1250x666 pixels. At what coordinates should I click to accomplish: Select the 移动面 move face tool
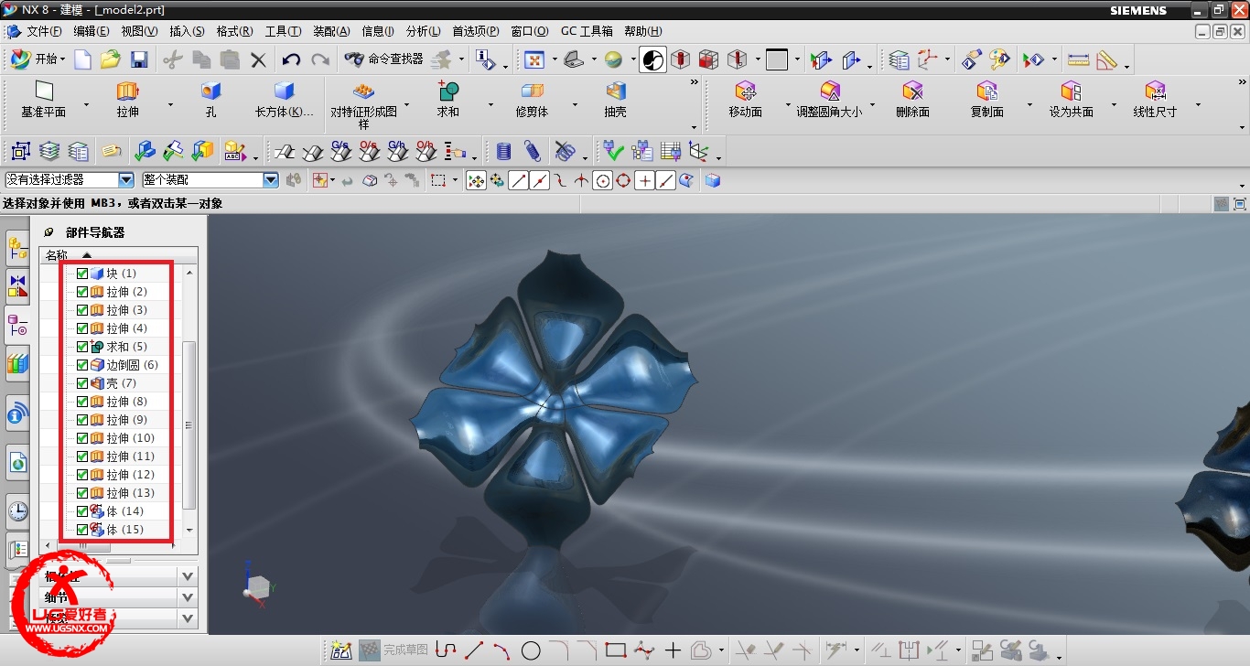(746, 101)
